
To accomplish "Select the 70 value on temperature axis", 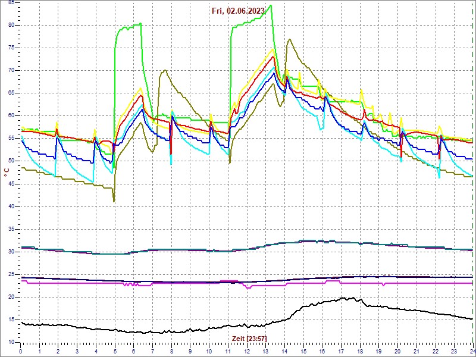I will click(11, 71).
